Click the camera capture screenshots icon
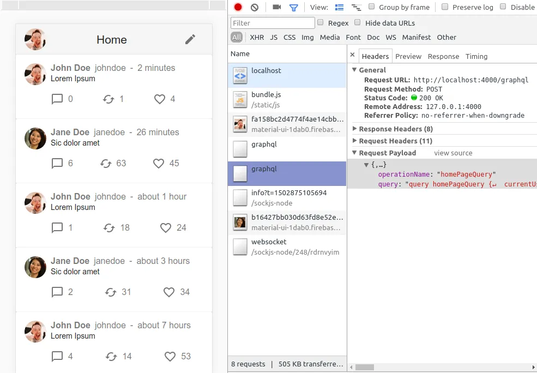This screenshot has height=373, width=537. [277, 7]
